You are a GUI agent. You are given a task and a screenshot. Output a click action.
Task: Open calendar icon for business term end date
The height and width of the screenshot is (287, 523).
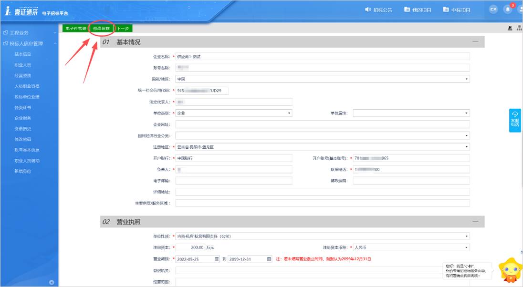[269, 259]
